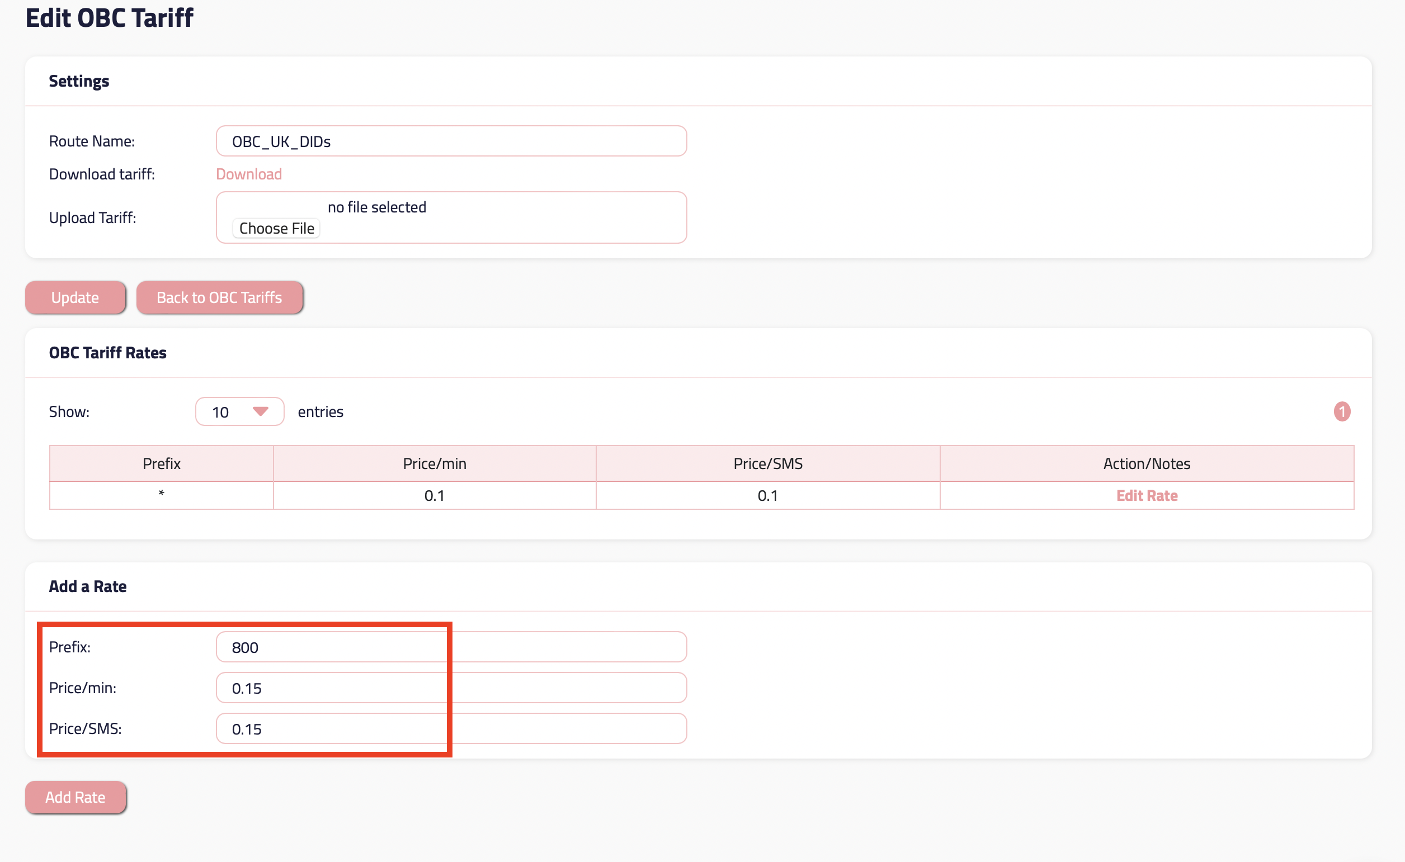Click the 0.1 Price/min table cell
This screenshot has width=1405, height=862.
tap(434, 495)
